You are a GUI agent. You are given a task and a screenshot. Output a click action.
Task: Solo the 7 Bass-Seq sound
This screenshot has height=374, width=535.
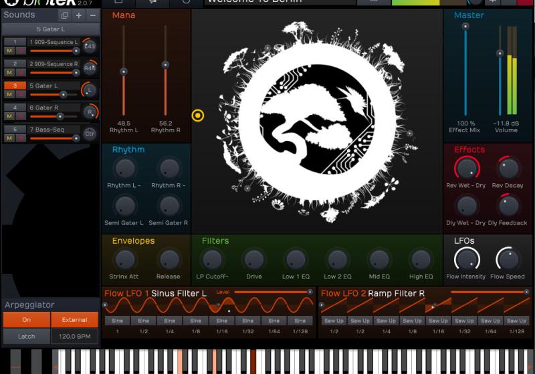21,138
